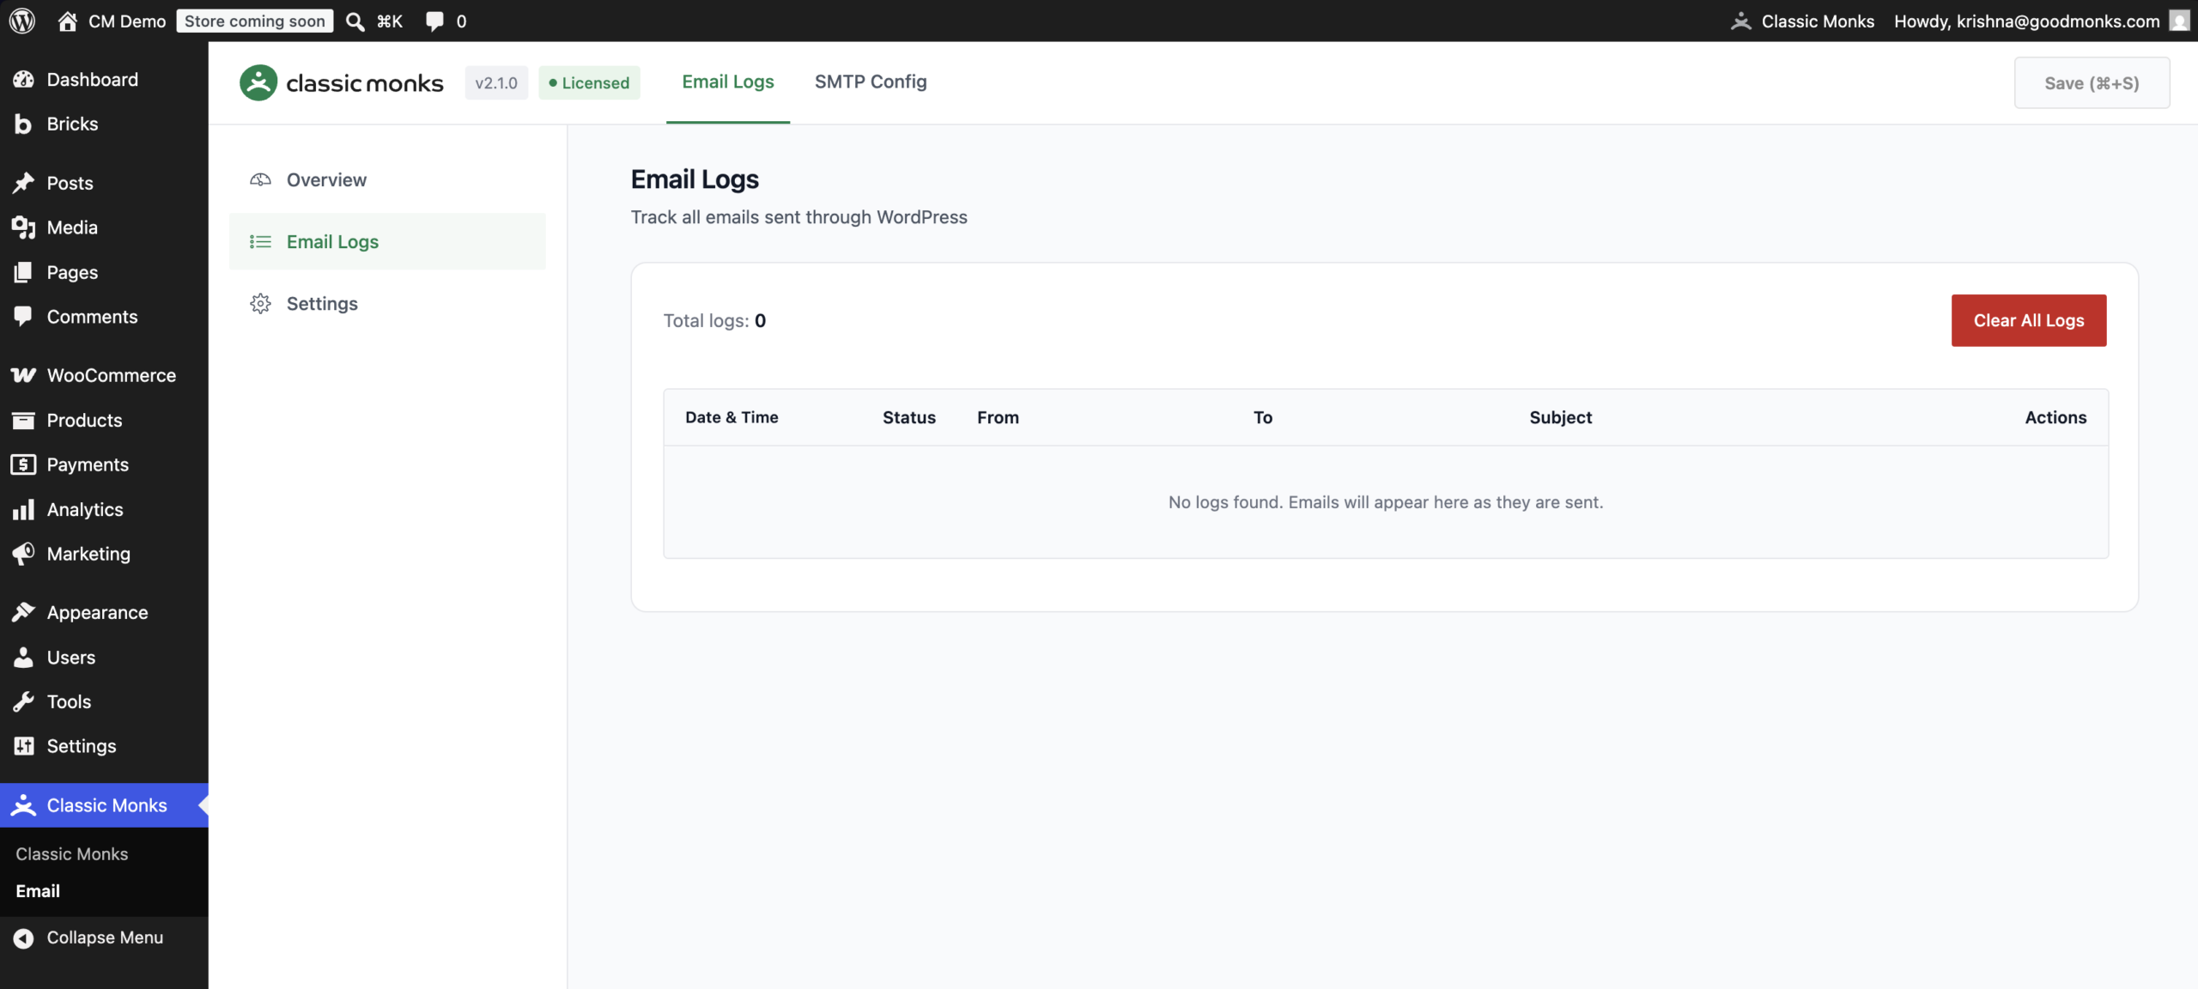Open Dashboard in WordPress sidebar
The image size is (2198, 989).
[104, 79]
